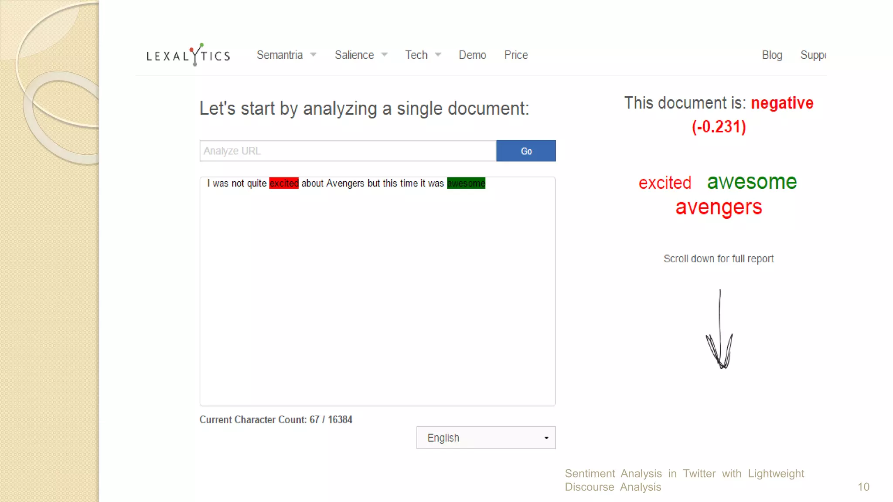Click the Current Character Count label
893x502 pixels.
[276, 420]
